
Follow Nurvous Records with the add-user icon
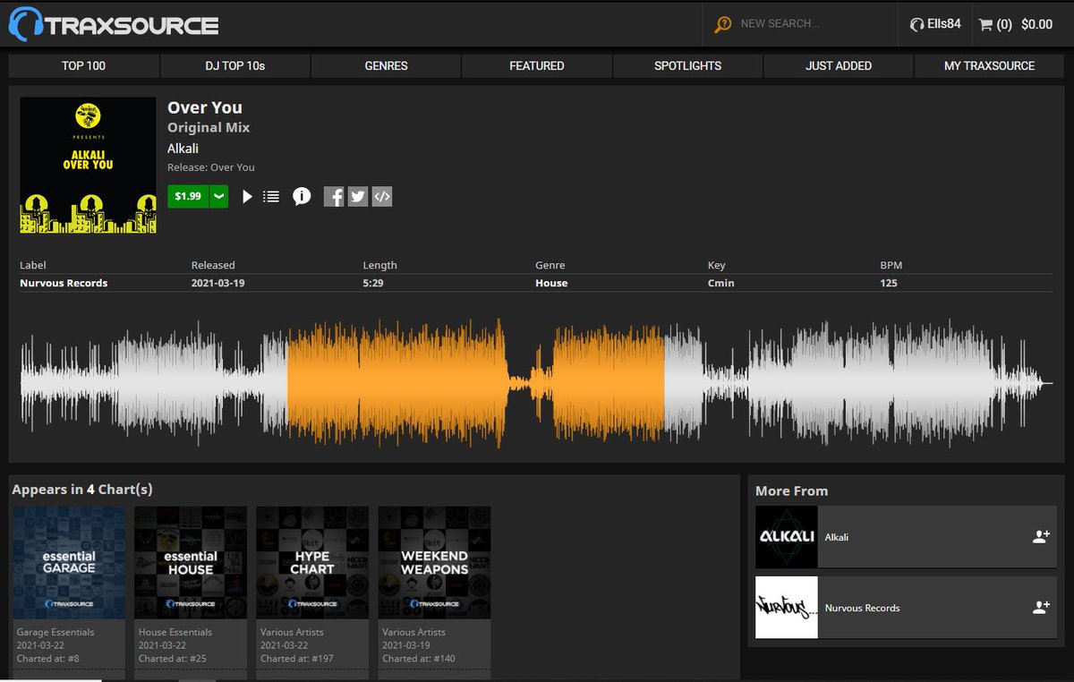[x=1041, y=607]
